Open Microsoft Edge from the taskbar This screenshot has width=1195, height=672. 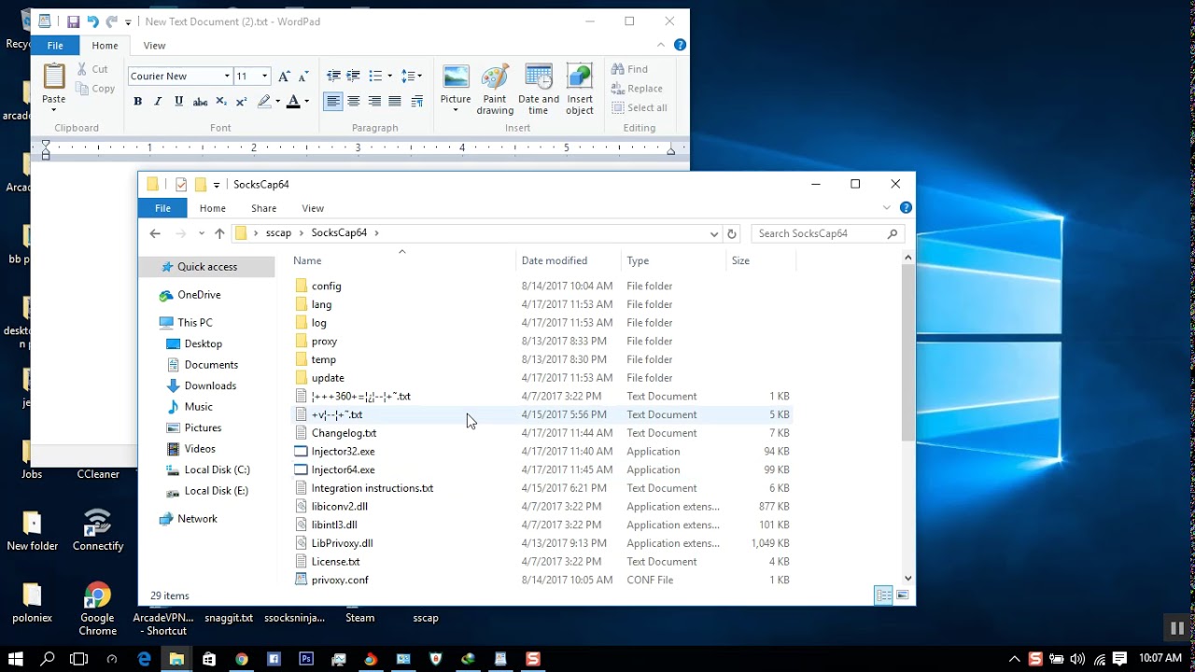click(145, 659)
